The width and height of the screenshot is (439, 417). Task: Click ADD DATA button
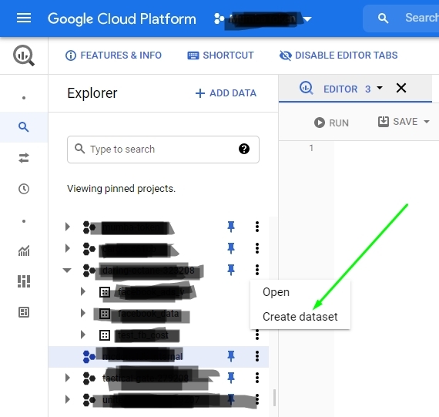click(x=226, y=93)
